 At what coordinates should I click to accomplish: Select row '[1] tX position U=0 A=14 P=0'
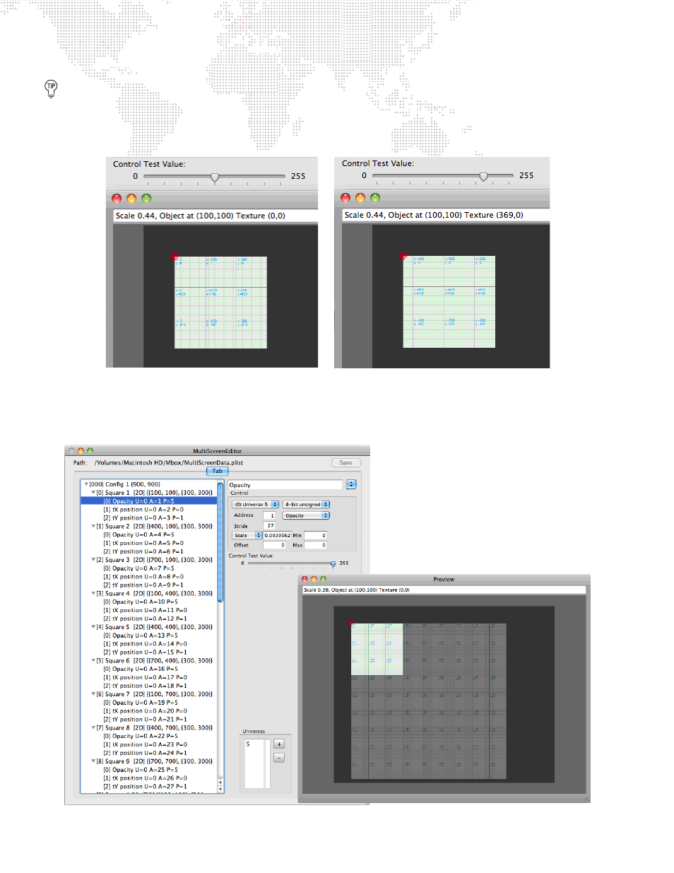tap(149, 644)
